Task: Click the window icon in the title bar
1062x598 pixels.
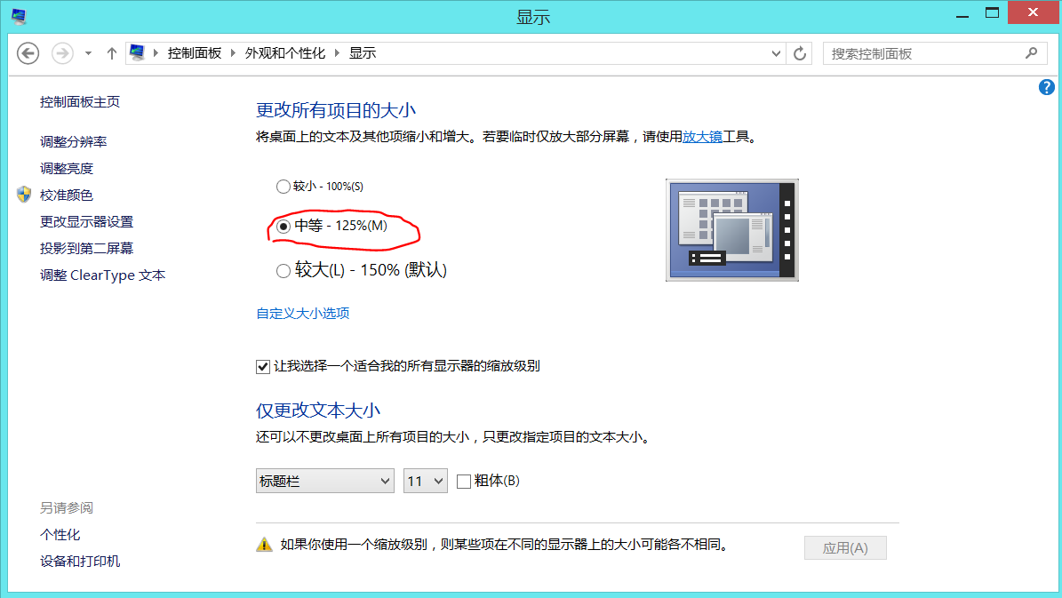Action: (x=19, y=16)
